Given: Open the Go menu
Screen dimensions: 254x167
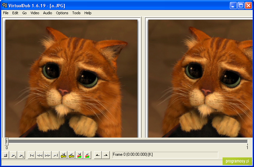Looking at the screenshot, I should 24,13.
